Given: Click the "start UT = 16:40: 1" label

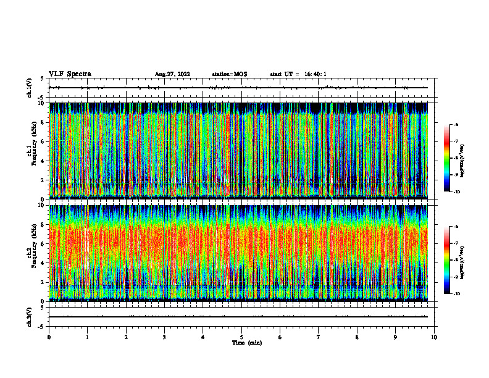Looking at the screenshot, I should click(298, 74).
